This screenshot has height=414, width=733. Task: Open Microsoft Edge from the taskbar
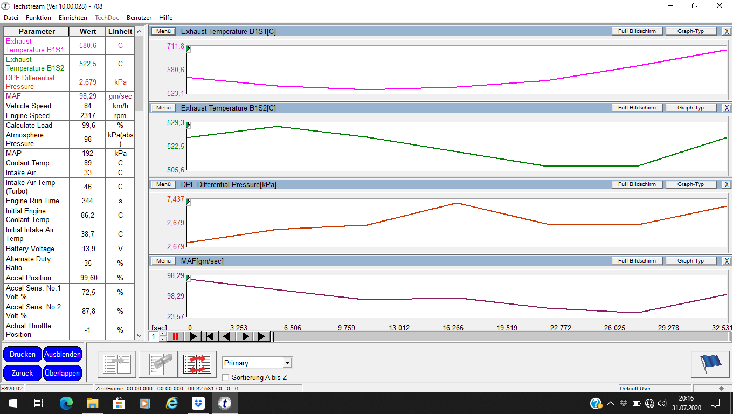66,403
